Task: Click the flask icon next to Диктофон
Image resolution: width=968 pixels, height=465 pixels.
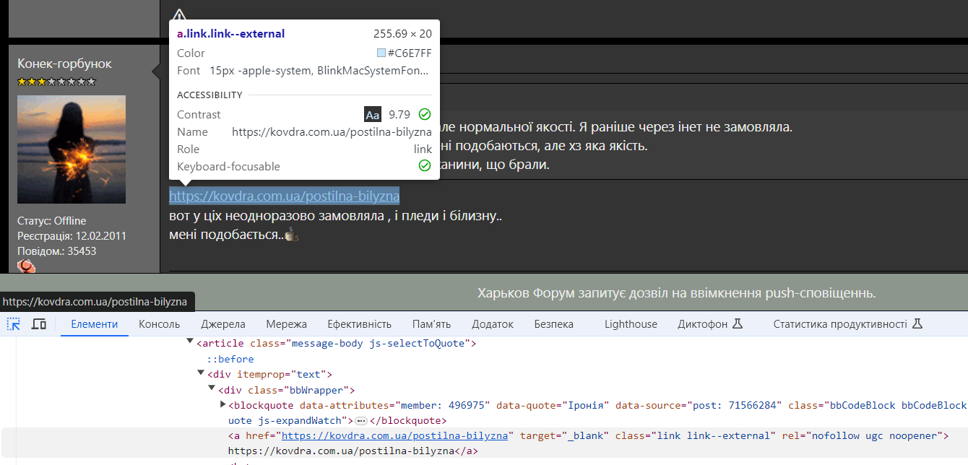Action: [x=738, y=324]
